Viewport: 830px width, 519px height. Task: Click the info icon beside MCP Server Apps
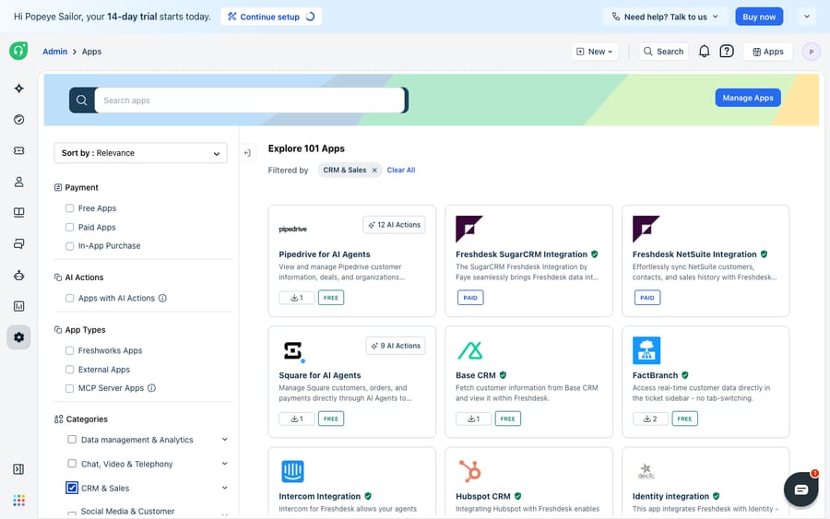tap(151, 388)
